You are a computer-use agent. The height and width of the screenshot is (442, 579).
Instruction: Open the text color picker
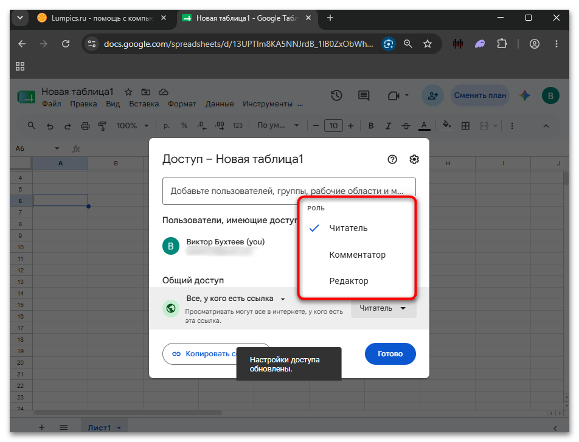pyautogui.click(x=424, y=126)
